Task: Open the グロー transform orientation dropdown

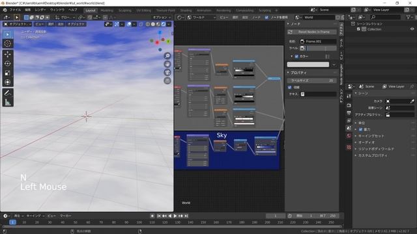Action: [x=65, y=18]
